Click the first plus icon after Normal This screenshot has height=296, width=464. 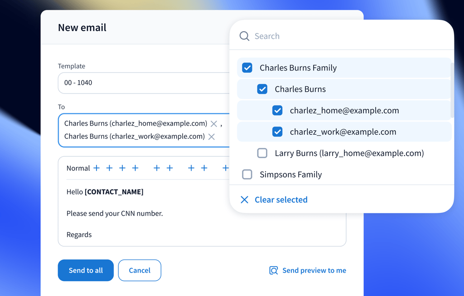coord(97,168)
